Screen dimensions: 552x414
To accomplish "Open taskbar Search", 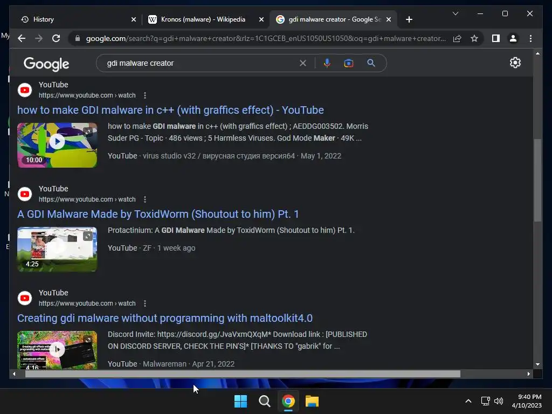I will point(264,401).
